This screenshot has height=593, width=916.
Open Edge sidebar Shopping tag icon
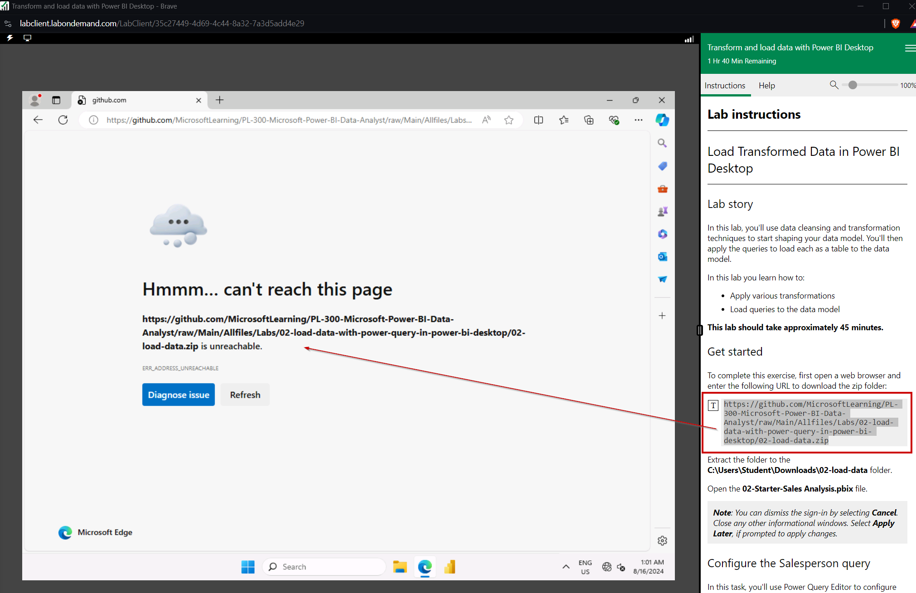point(662,166)
